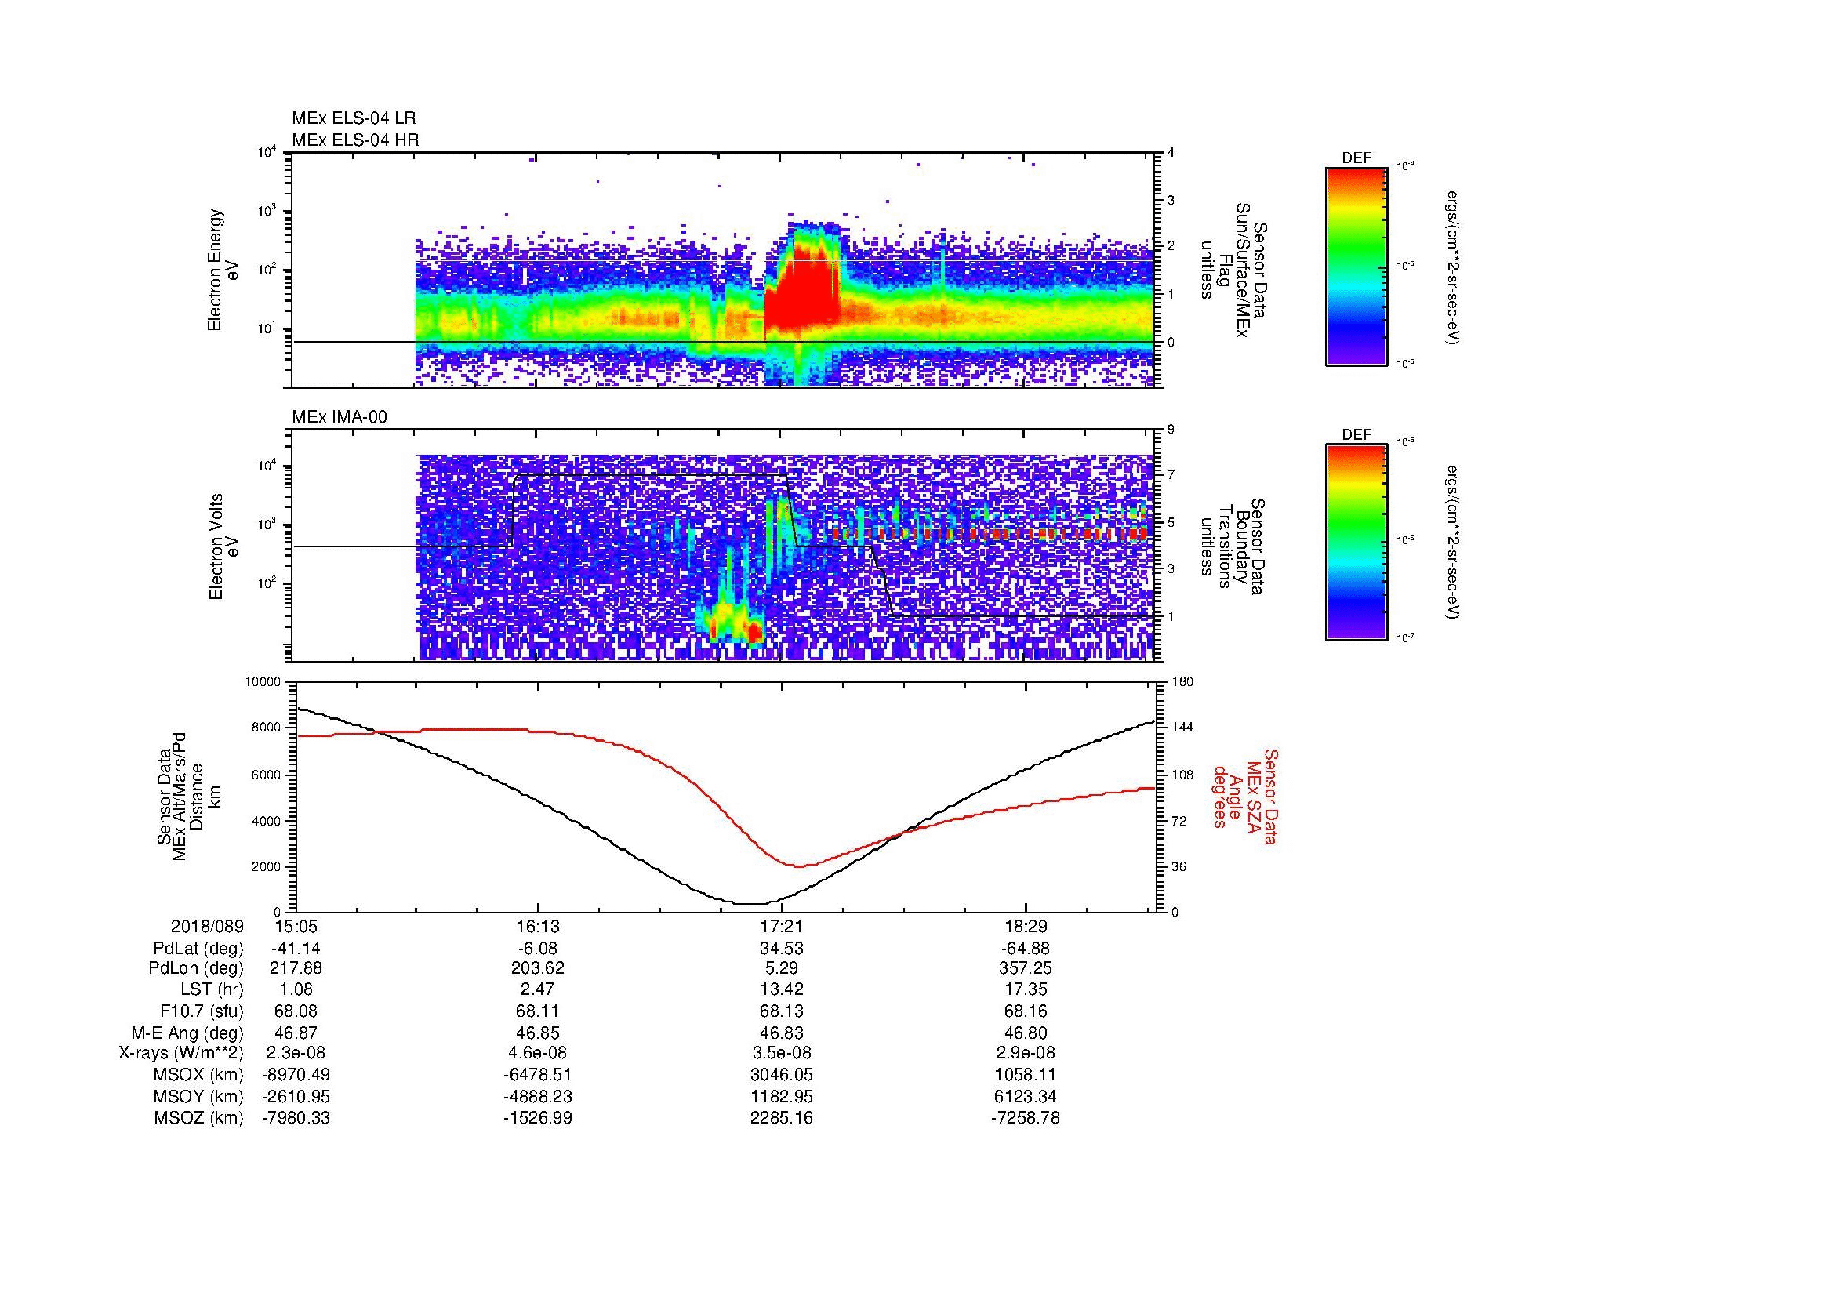Click the MSOY value '6123.34'
The height and width of the screenshot is (1296, 1834).
(x=1026, y=1096)
